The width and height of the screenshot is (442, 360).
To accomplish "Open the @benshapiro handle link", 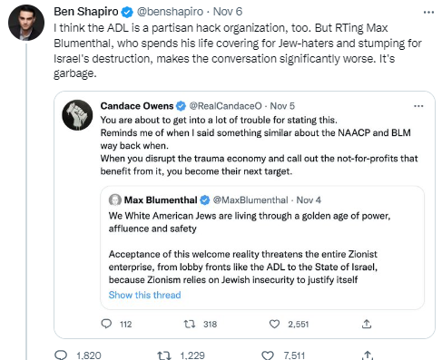I will (170, 12).
